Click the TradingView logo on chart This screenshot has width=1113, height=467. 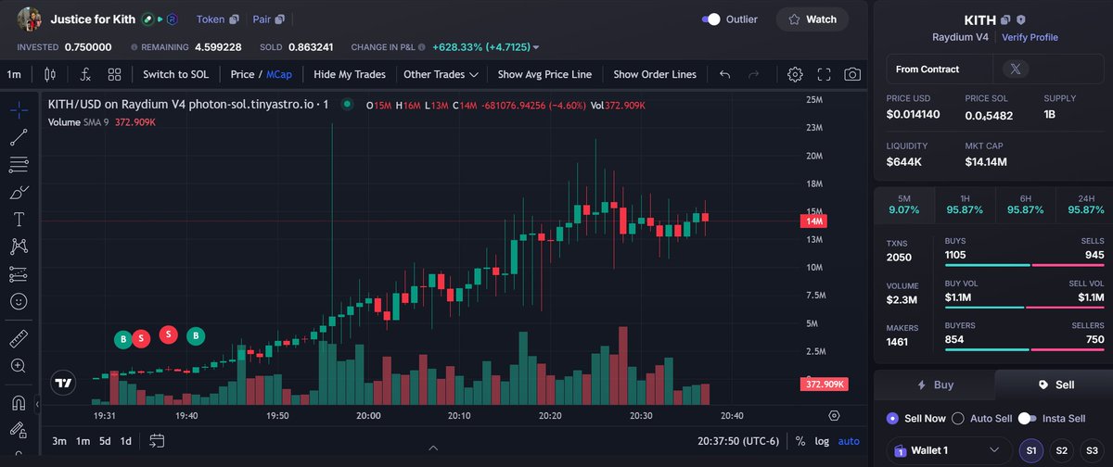point(63,383)
